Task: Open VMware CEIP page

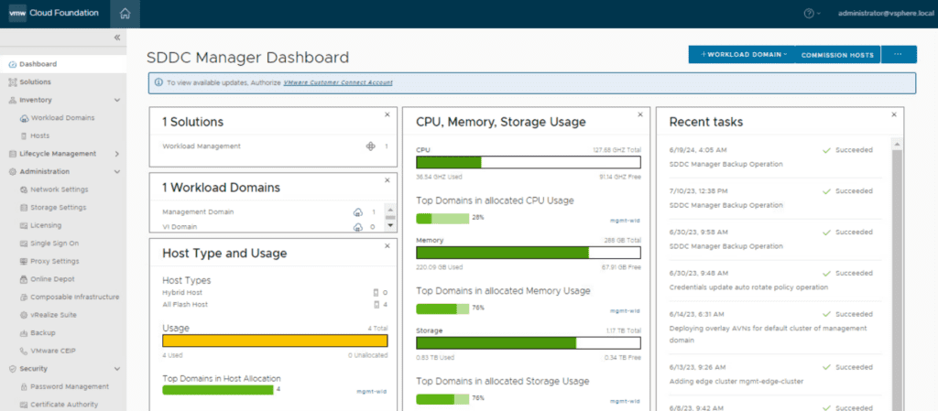Action: click(53, 351)
